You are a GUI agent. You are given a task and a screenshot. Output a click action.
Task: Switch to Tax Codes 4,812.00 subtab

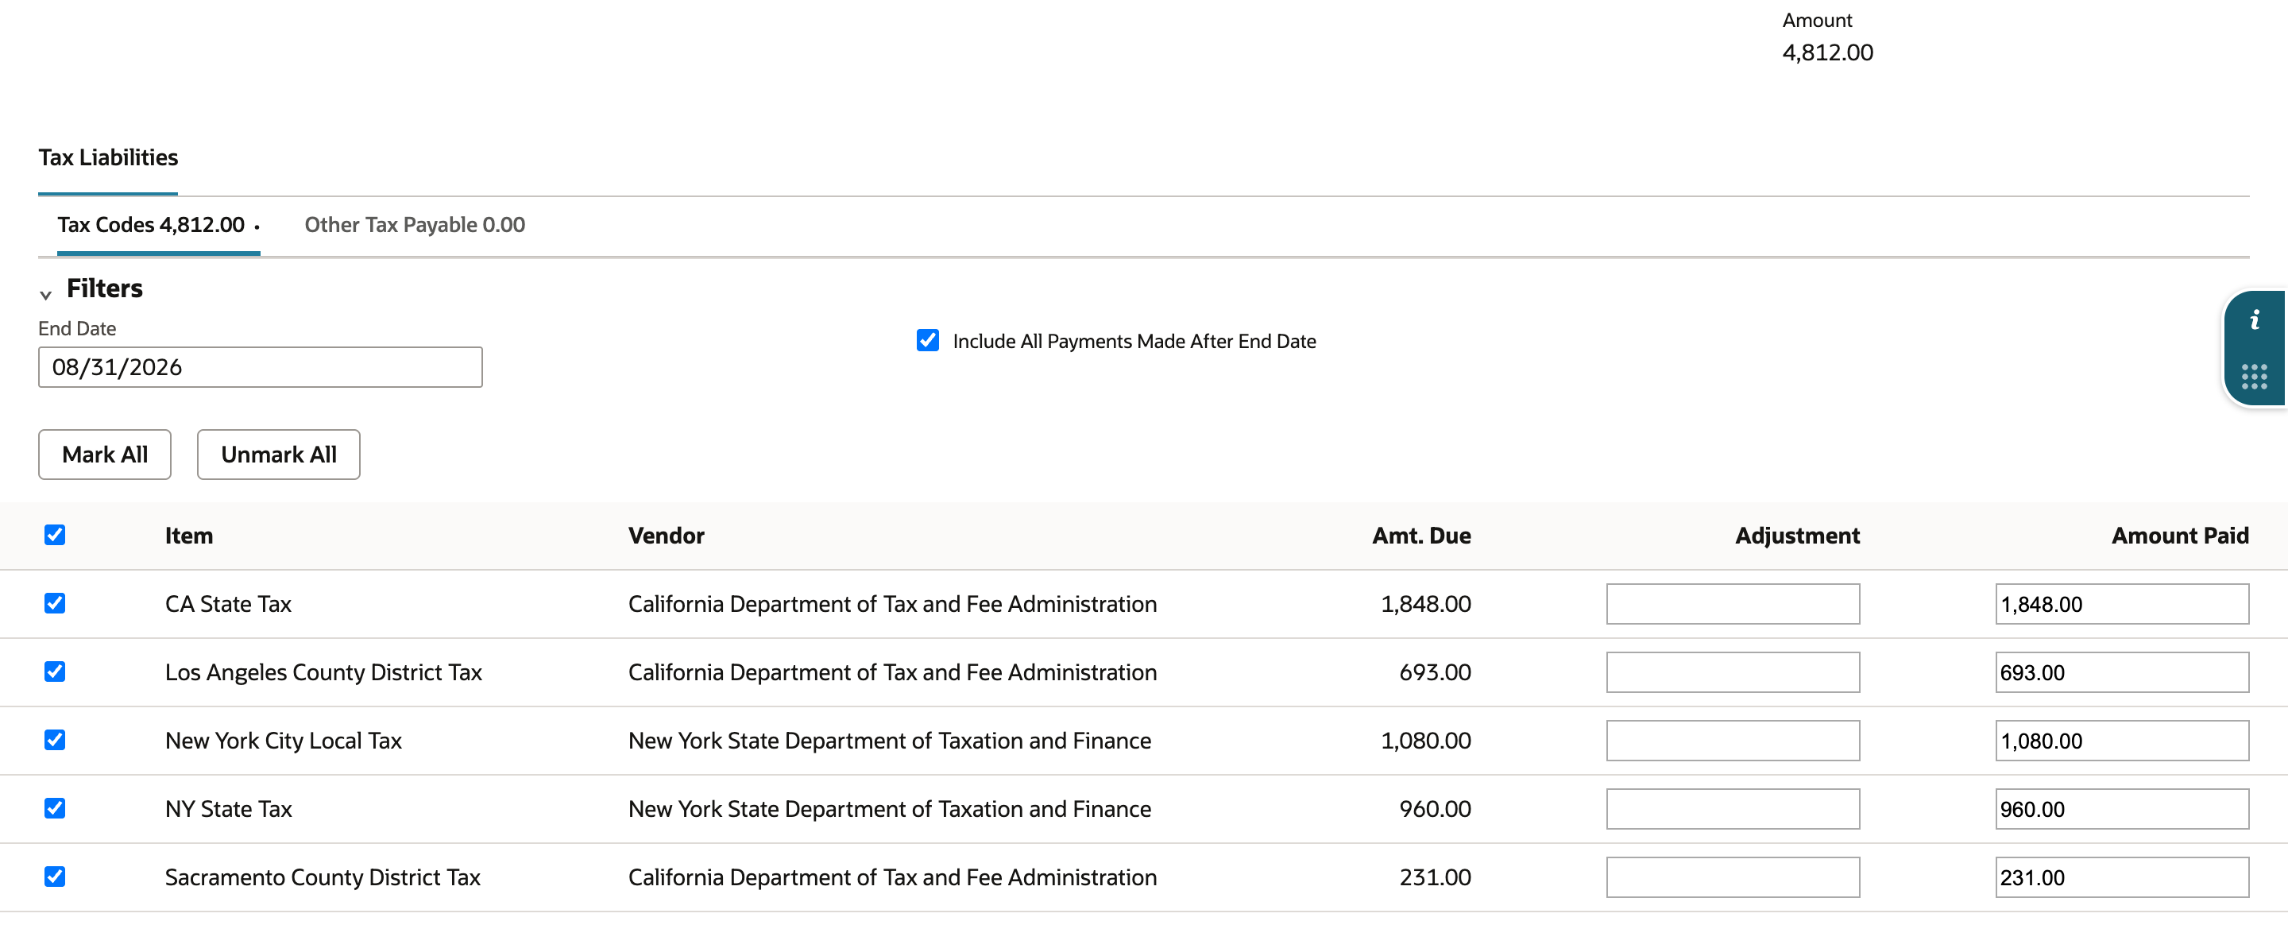tap(158, 225)
